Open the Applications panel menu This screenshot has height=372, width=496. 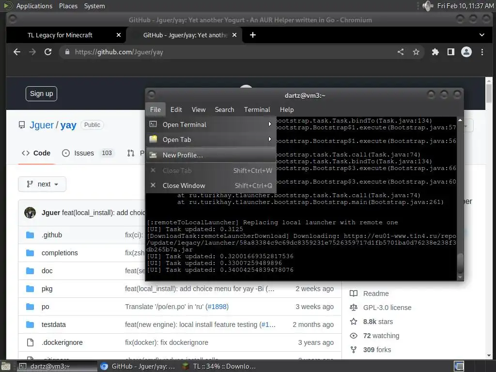pos(34,6)
